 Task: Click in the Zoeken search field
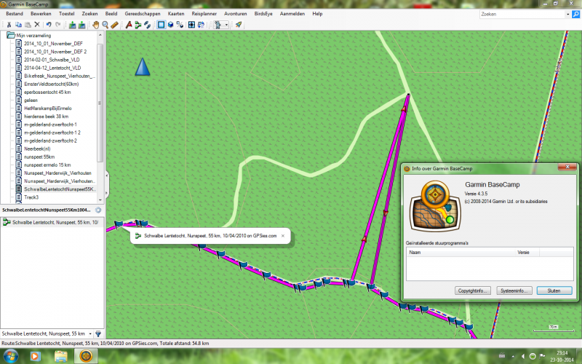pos(522,14)
